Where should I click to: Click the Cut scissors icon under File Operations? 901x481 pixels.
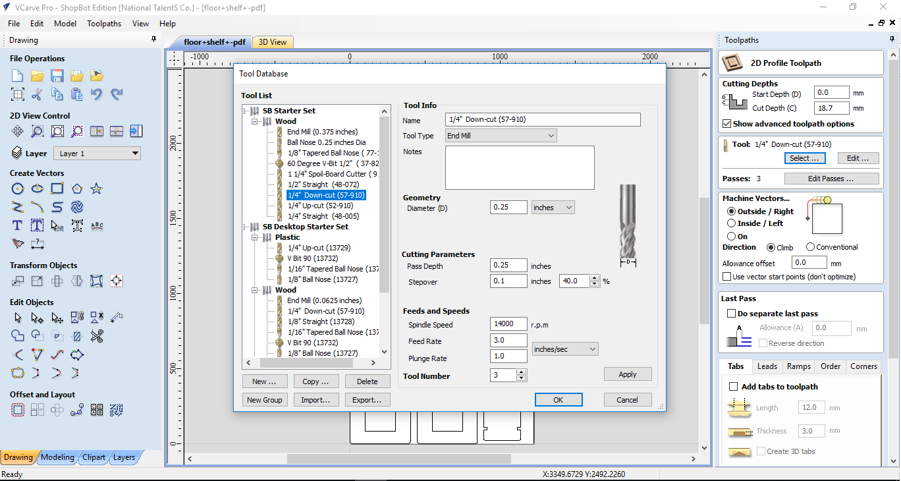click(38, 94)
